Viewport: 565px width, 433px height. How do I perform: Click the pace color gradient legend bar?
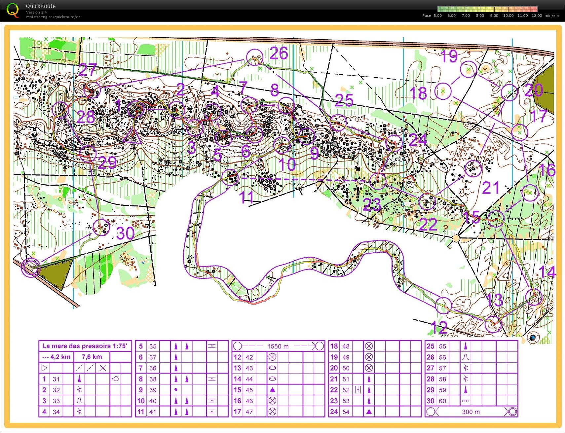point(487,9)
